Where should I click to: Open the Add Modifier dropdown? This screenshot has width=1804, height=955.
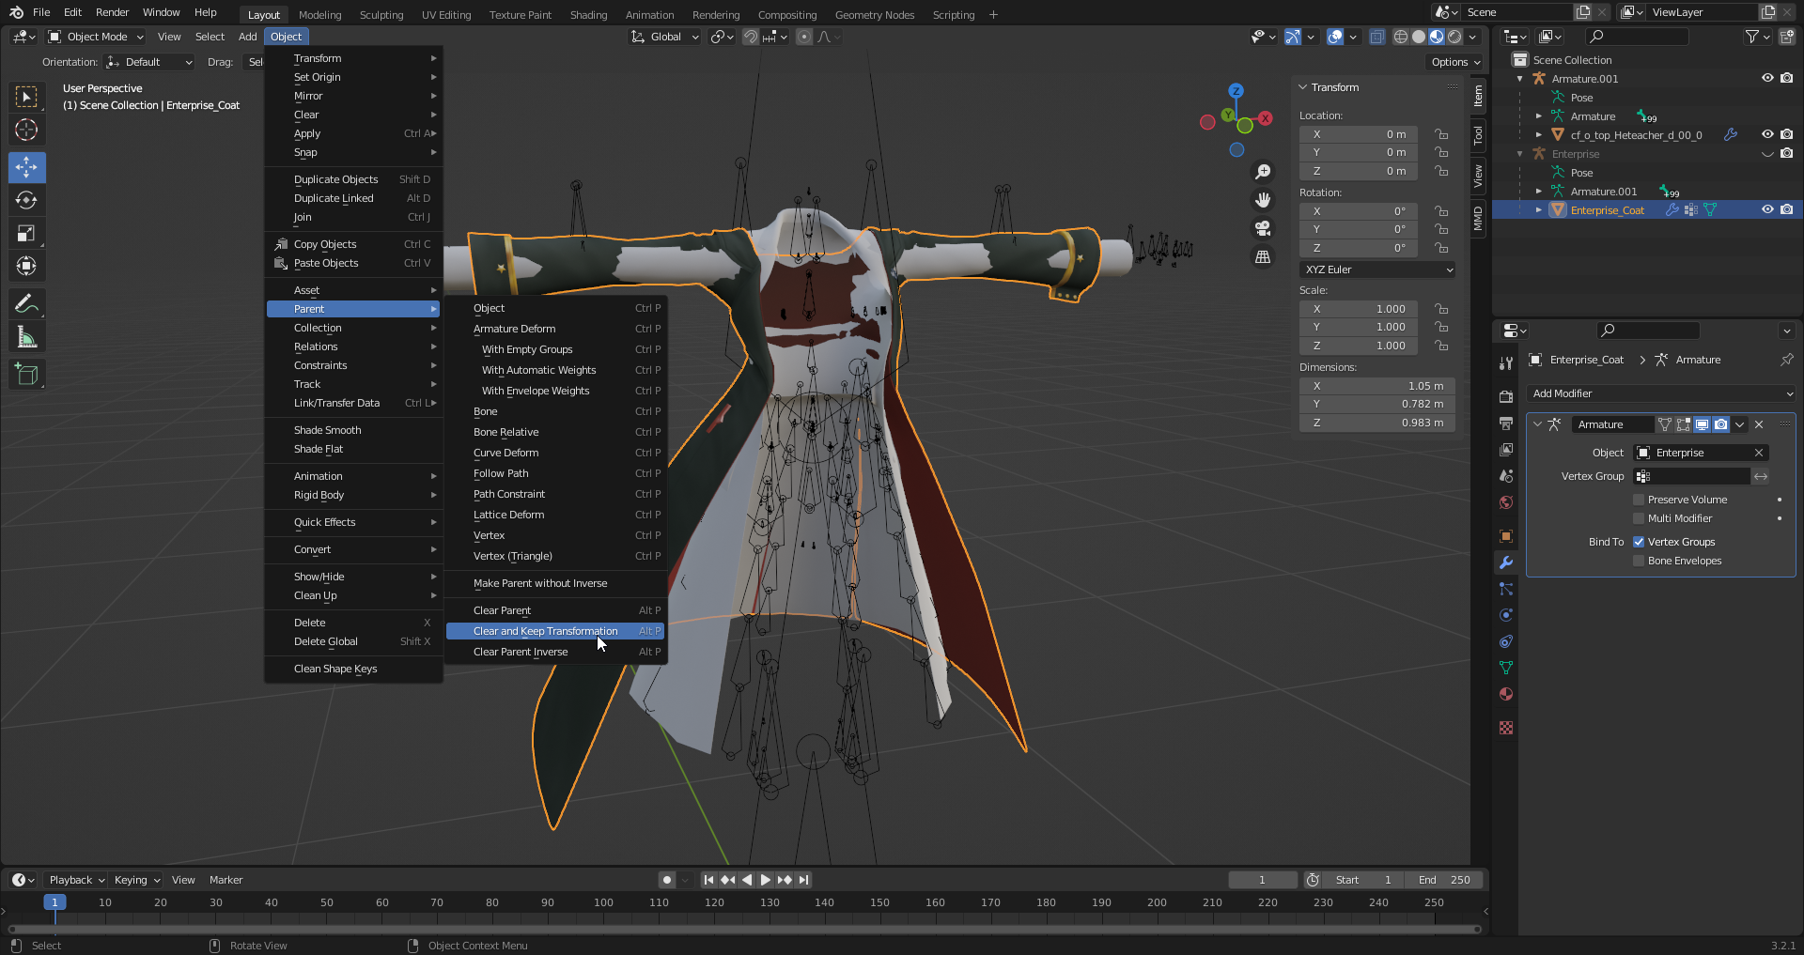(x=1661, y=393)
